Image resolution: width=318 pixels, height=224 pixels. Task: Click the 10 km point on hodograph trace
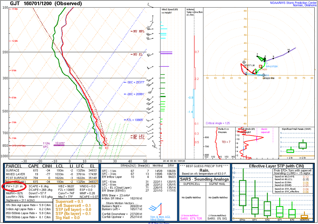coord(288,52)
